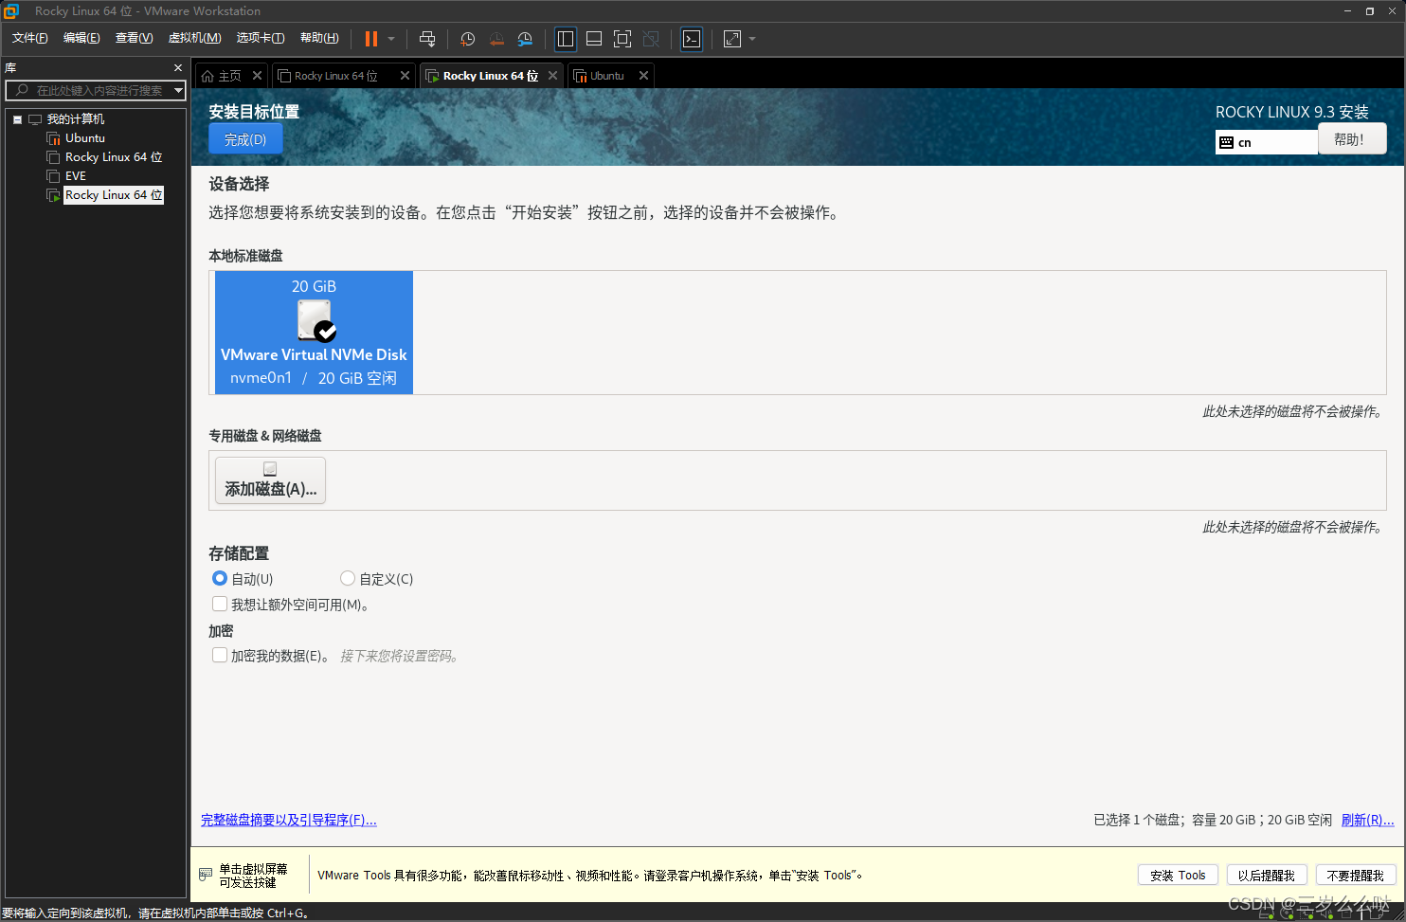Image resolution: width=1406 pixels, height=922 pixels.
Task: Click the 设备选择 heading text
Action: 239,184
